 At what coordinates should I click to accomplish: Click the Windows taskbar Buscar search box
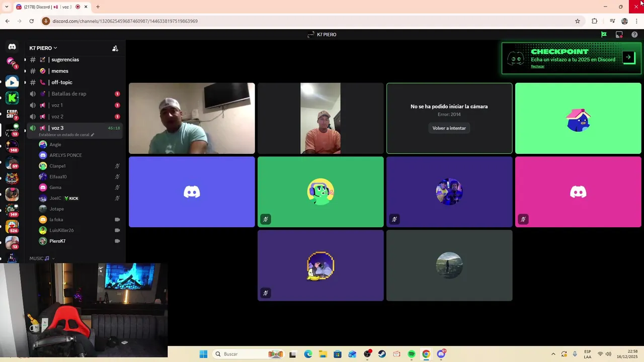click(249, 354)
